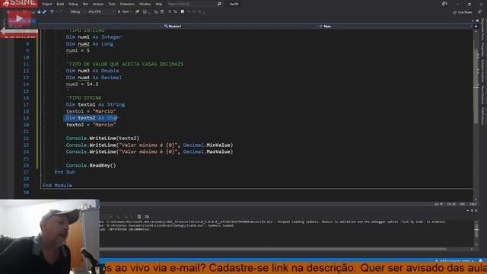
Task: Open the Test menu
Action: 85,4
